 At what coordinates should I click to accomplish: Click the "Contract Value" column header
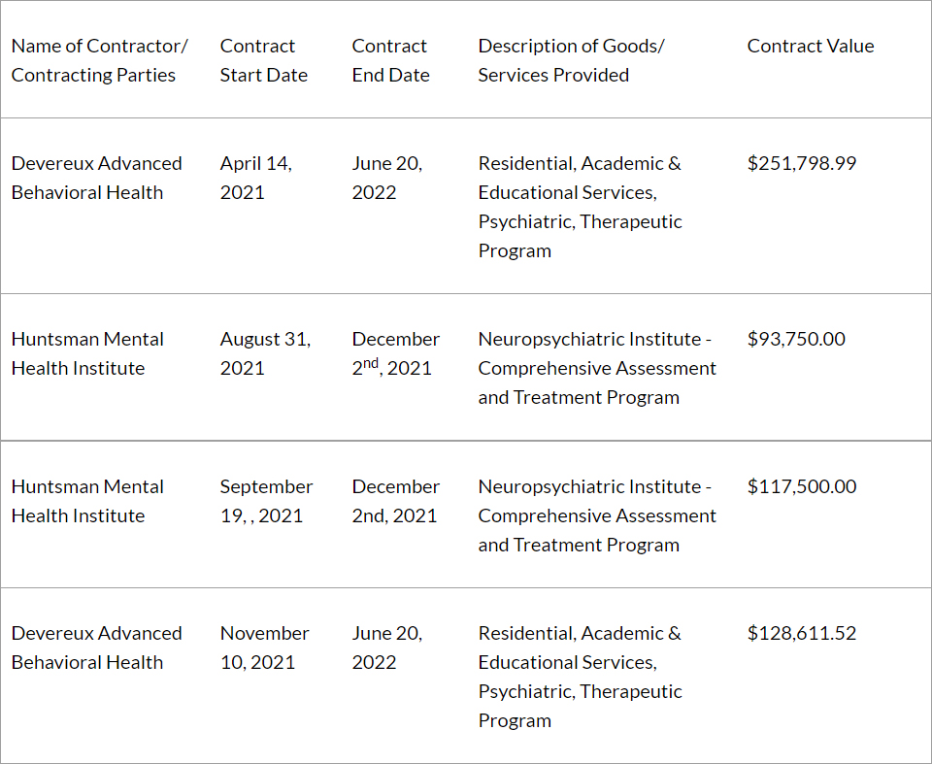[811, 46]
